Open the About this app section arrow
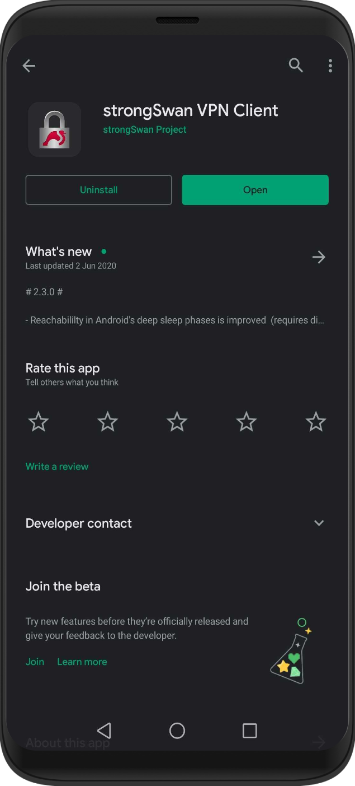This screenshot has width=355, height=786. (319, 742)
